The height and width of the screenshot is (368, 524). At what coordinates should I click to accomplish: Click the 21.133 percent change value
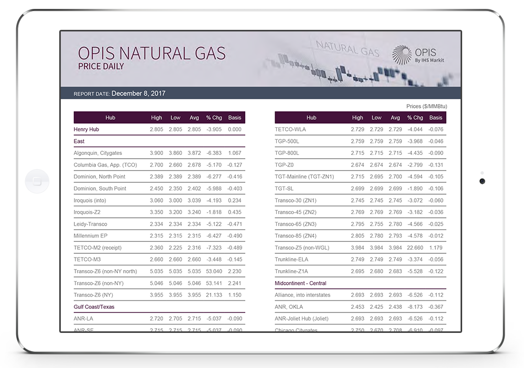tap(214, 295)
